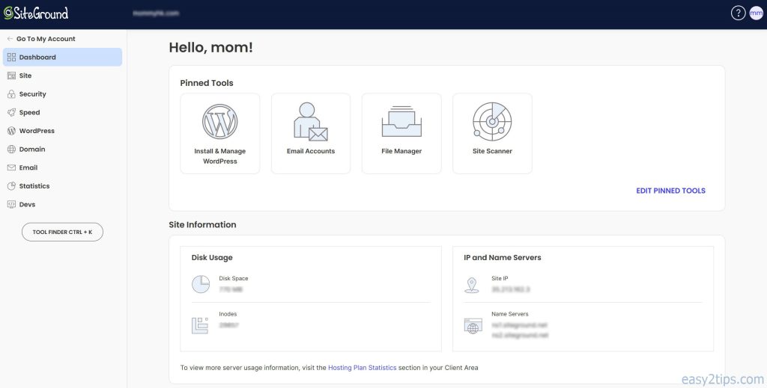This screenshot has width=767, height=388.
Task: Click the Domain globe icon in sidebar
Action: [11, 150]
